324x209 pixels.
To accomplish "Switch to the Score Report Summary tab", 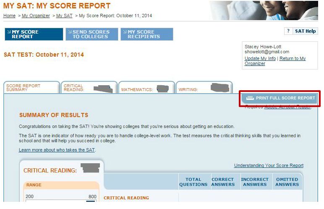I will click(31, 87).
